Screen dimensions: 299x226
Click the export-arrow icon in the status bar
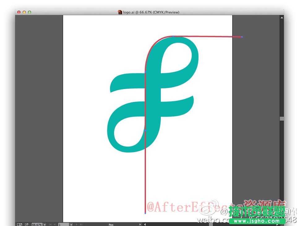[26, 224]
